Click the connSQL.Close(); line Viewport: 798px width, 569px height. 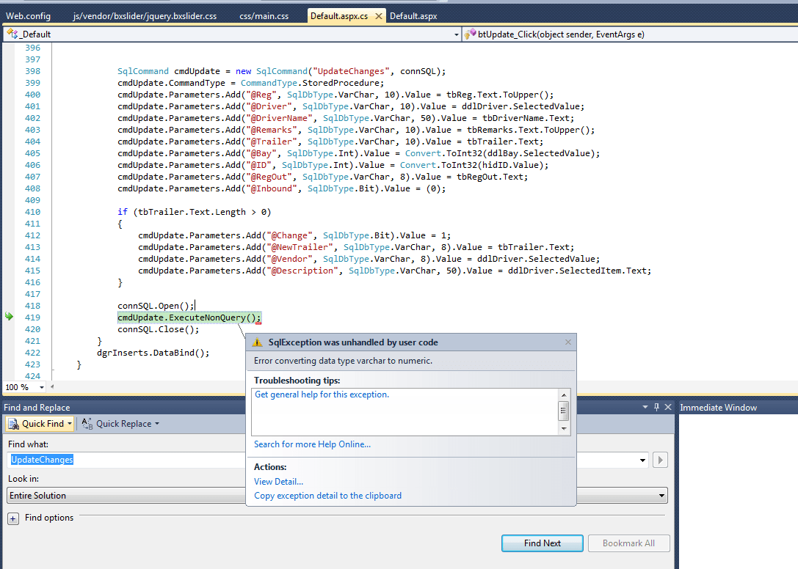(159, 329)
